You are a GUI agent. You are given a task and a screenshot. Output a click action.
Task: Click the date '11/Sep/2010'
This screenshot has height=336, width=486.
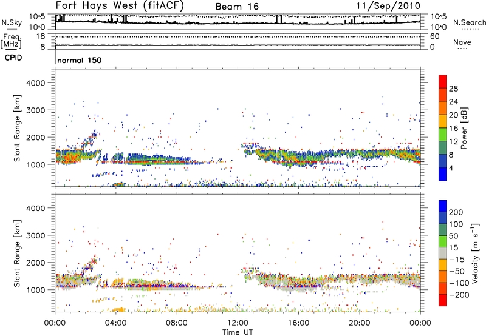pos(388,6)
